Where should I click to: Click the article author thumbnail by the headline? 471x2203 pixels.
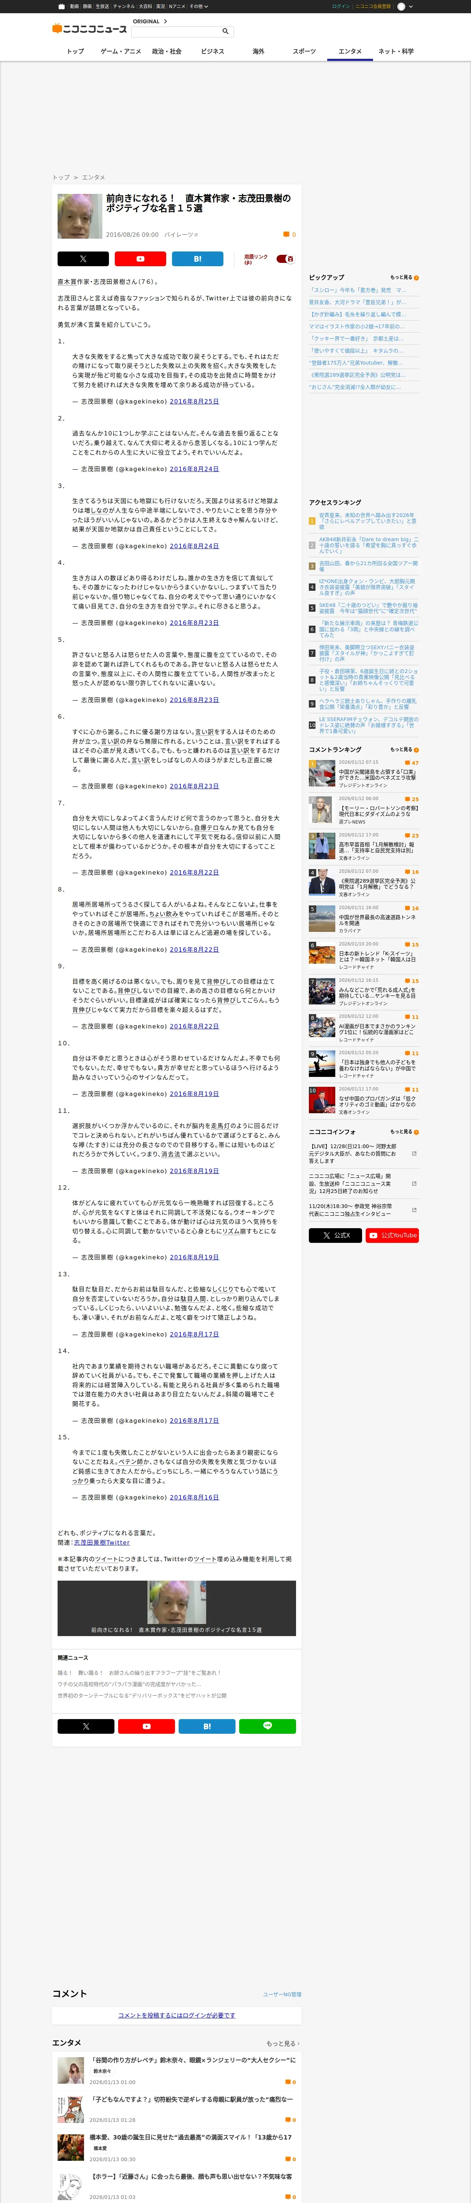[80, 216]
